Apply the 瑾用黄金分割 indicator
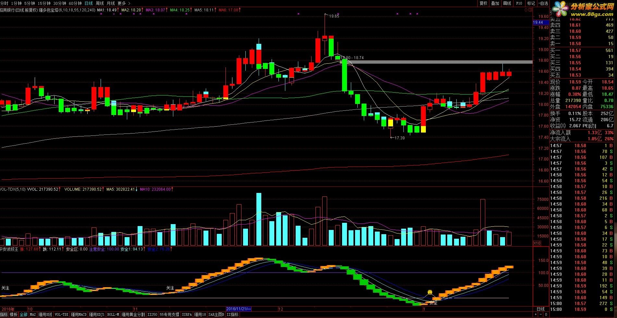Screen dimensions: 617x318 tap(133, 314)
